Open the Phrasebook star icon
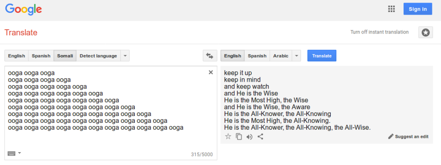441x165 pixels. (425, 33)
